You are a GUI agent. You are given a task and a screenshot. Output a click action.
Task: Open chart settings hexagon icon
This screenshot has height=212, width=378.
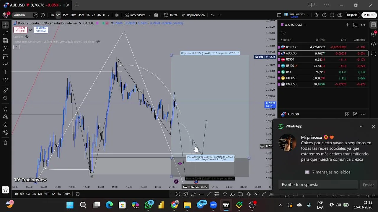(324, 15)
